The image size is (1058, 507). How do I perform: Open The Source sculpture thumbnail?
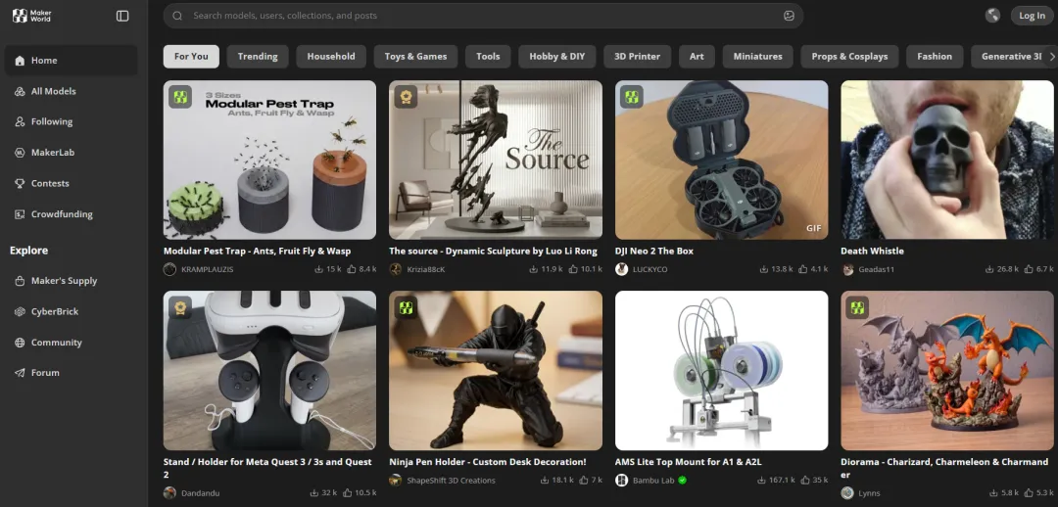tap(496, 160)
